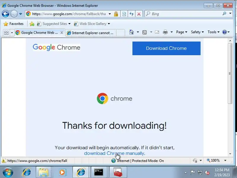Image resolution: width=237 pixels, height=178 pixels.
Task: Click the muted volume tray icon
Action: [x=207, y=172]
